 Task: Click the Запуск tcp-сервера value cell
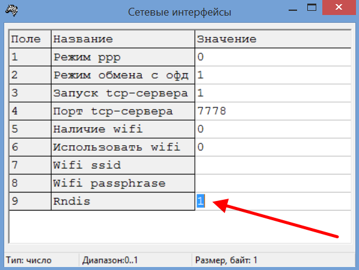point(273,93)
